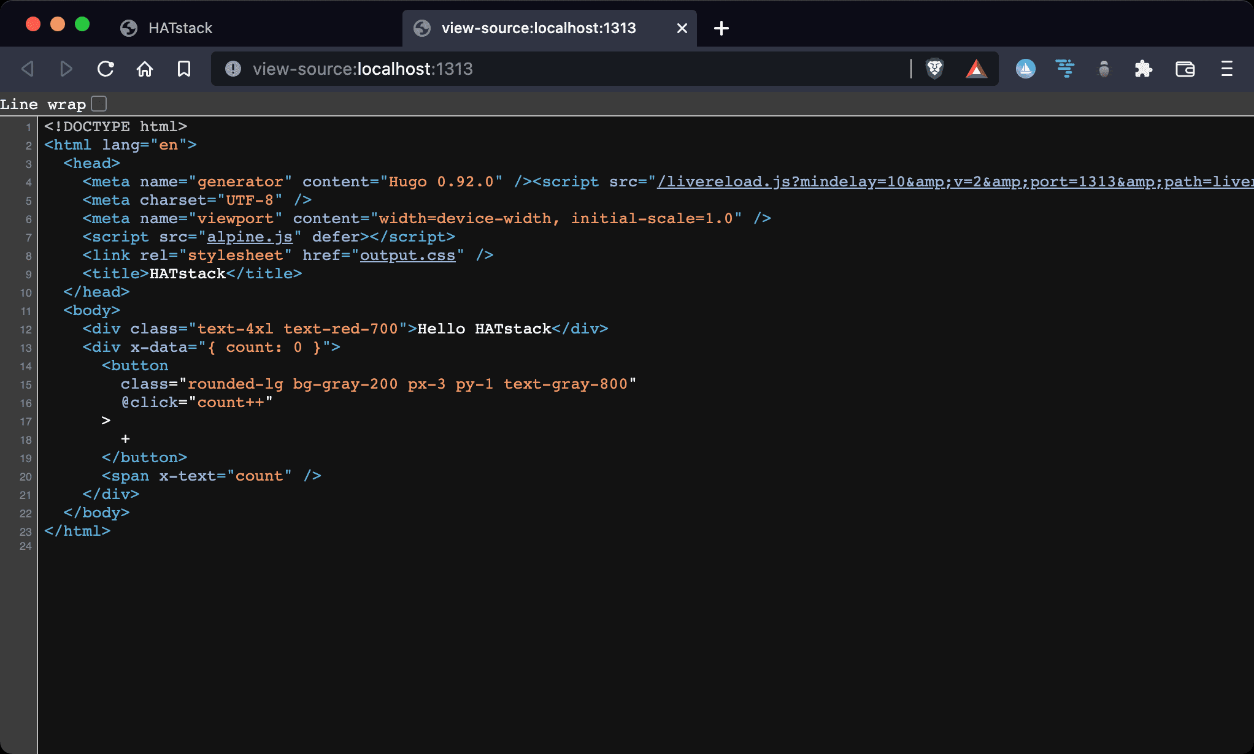Click the opening <body> tag on line 11

coord(91,311)
